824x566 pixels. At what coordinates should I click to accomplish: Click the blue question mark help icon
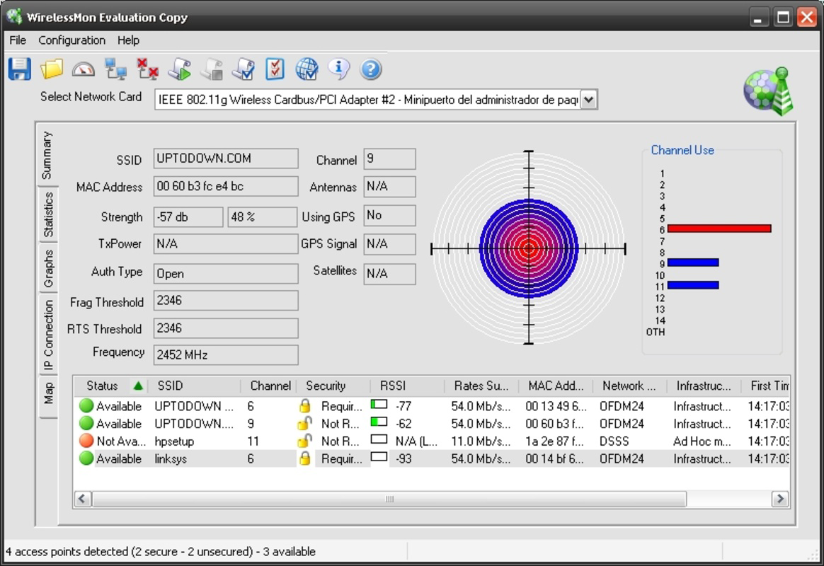pos(371,69)
